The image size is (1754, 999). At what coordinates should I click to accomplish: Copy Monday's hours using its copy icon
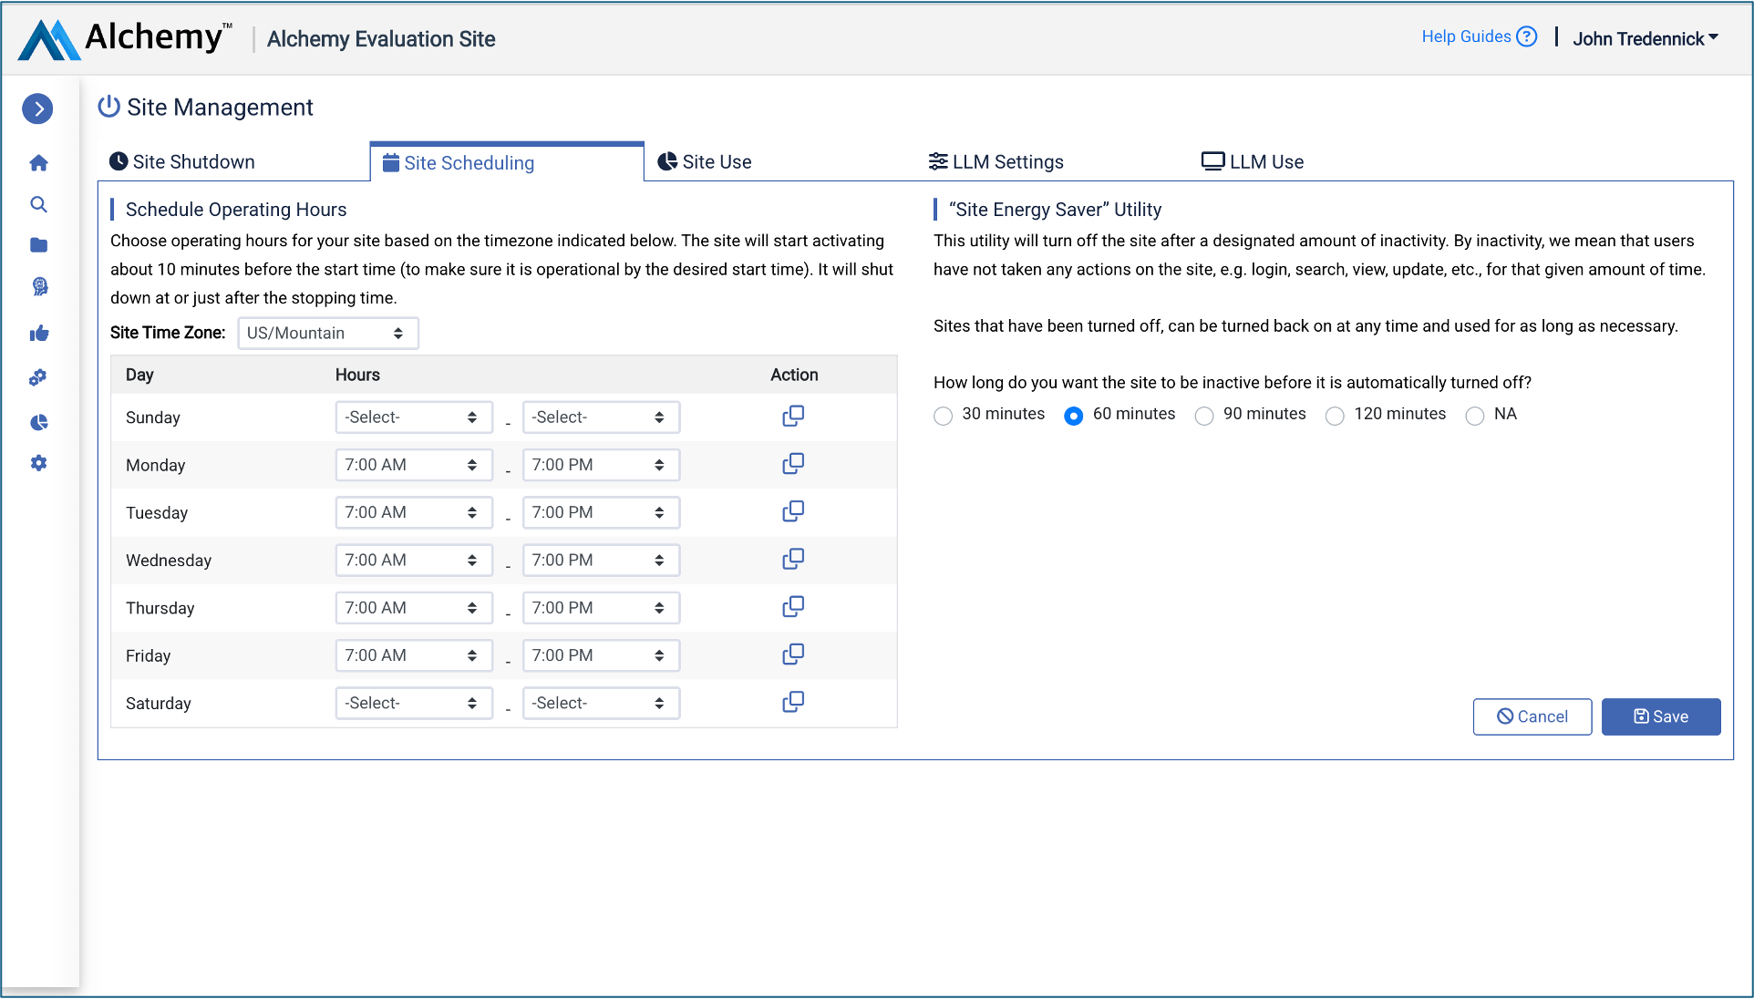click(793, 464)
